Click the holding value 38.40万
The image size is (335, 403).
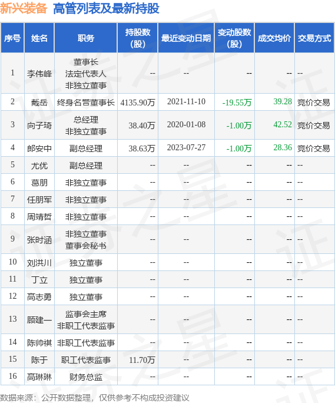point(142,125)
